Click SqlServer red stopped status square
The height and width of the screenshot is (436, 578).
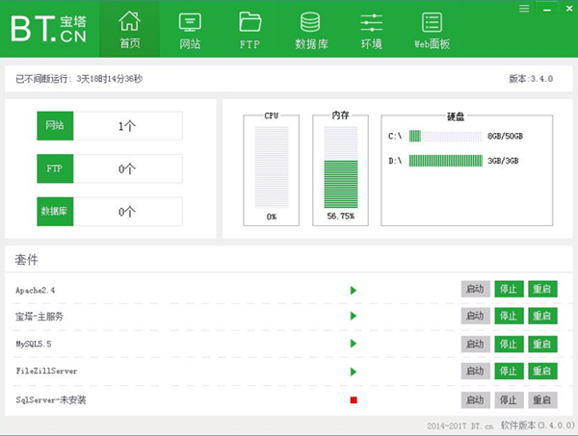click(x=354, y=400)
